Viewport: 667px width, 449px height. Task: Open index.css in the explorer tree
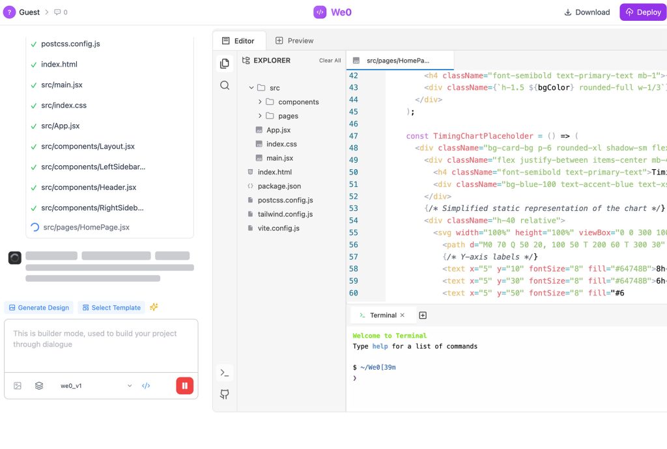[281, 144]
